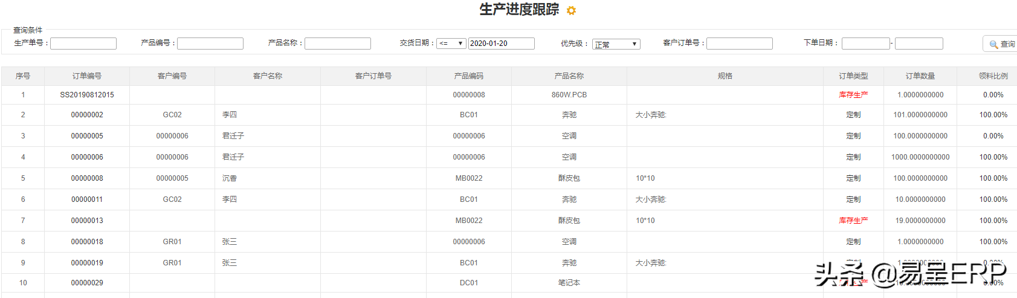Viewport: 1017px width, 298px height.
Task: Click the 客户名称 column header
Action: pyautogui.click(x=268, y=76)
